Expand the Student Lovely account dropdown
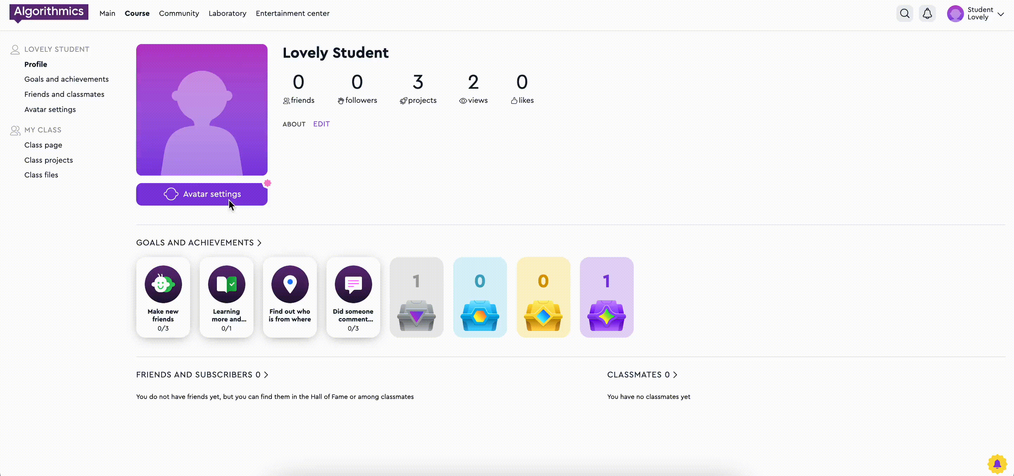1014x476 pixels. click(1001, 14)
